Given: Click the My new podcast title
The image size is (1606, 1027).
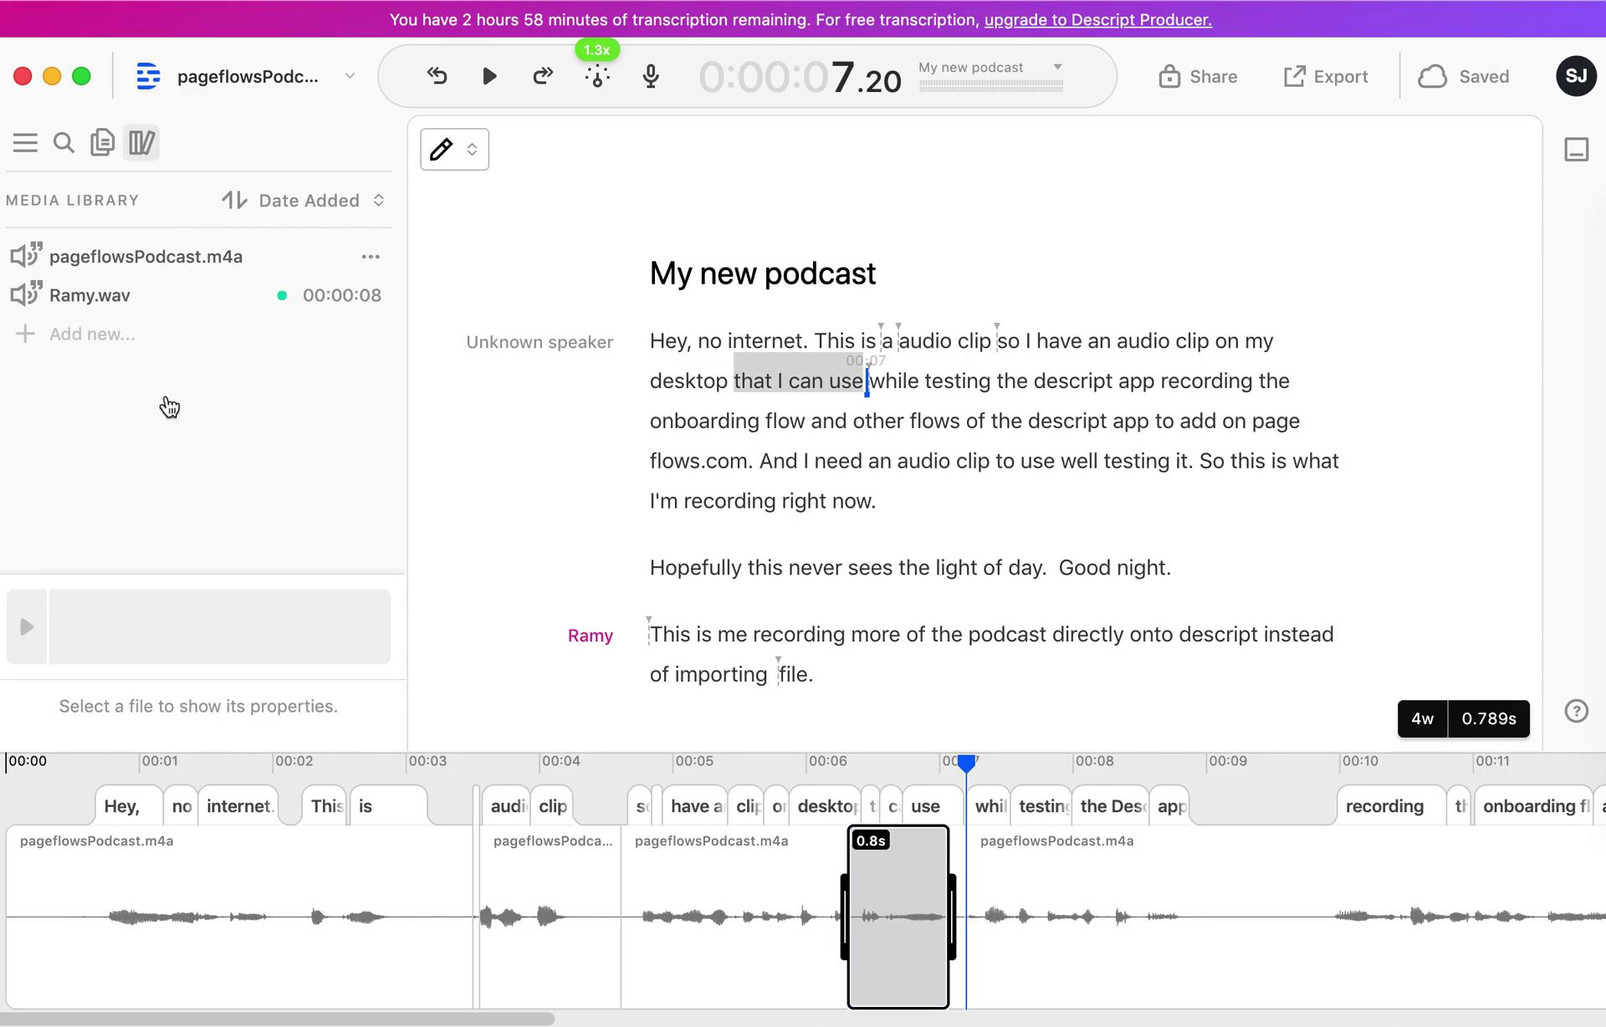Looking at the screenshot, I should (763, 273).
